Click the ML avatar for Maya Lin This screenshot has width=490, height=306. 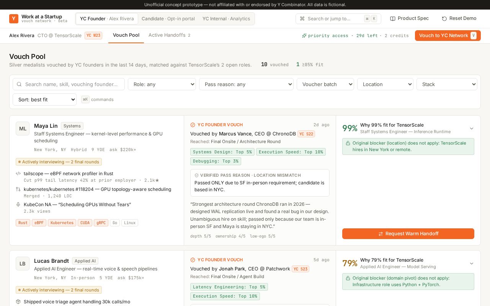pyautogui.click(x=23, y=129)
